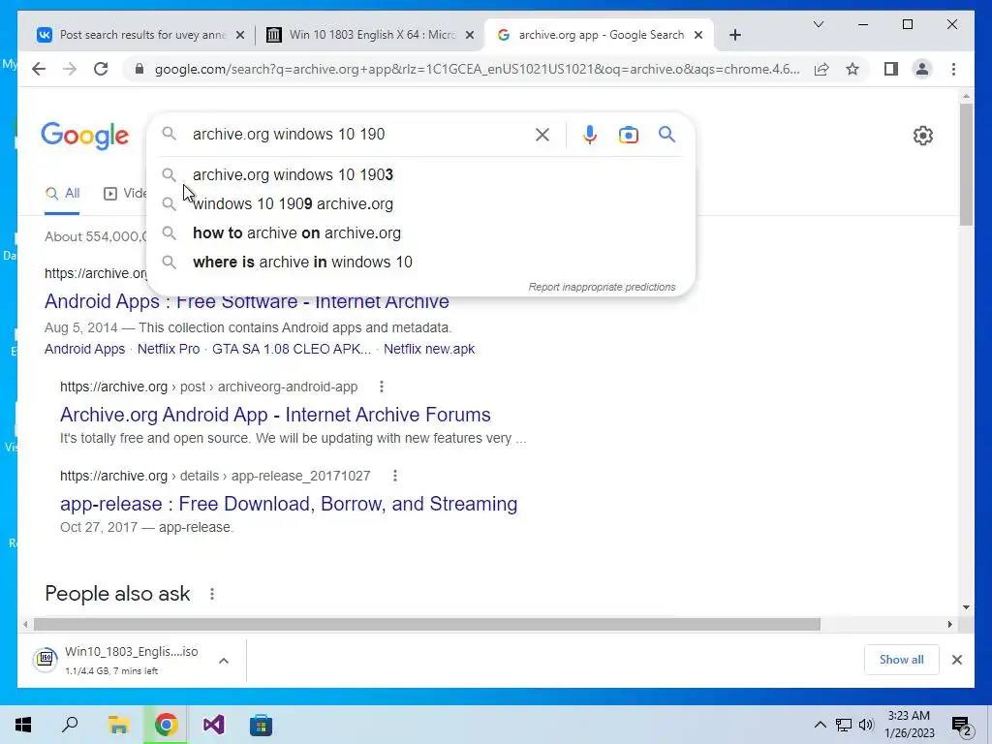Open notification center icon
The image size is (992, 744).
pyautogui.click(x=961, y=726)
